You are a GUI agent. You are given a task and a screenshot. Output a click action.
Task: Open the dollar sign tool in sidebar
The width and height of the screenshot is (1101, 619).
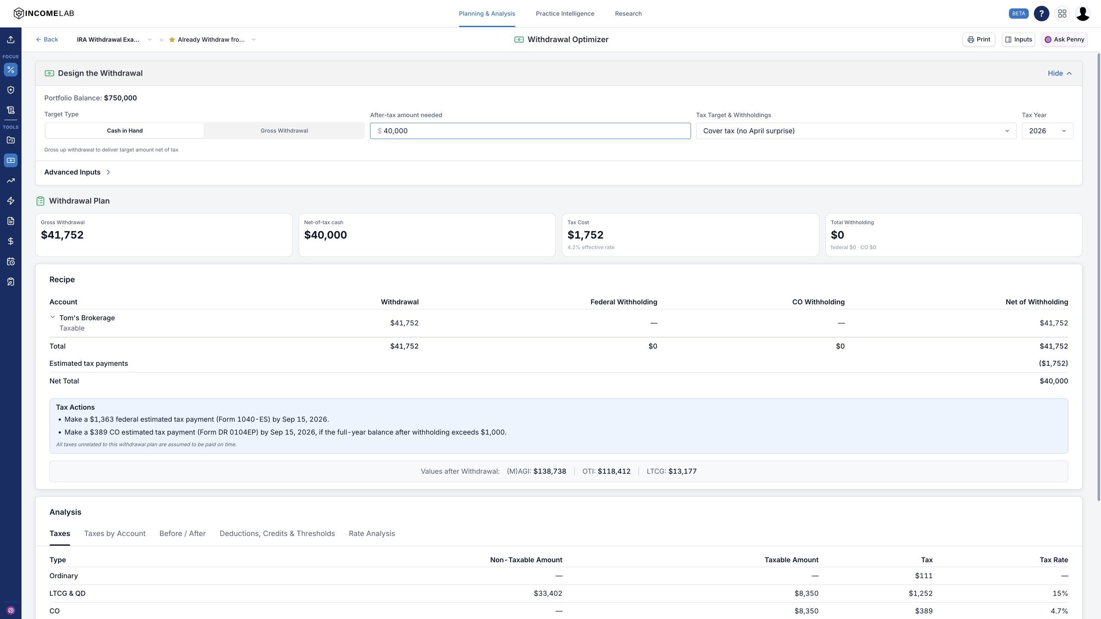[x=11, y=241]
